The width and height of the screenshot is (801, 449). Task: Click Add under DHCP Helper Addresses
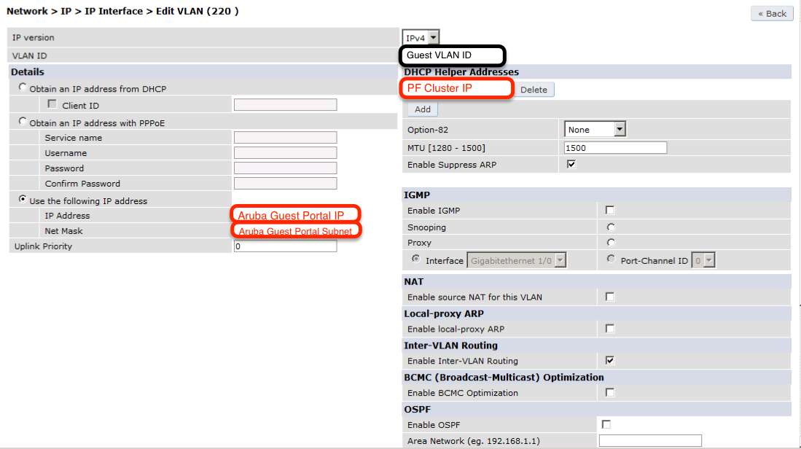[x=422, y=109]
